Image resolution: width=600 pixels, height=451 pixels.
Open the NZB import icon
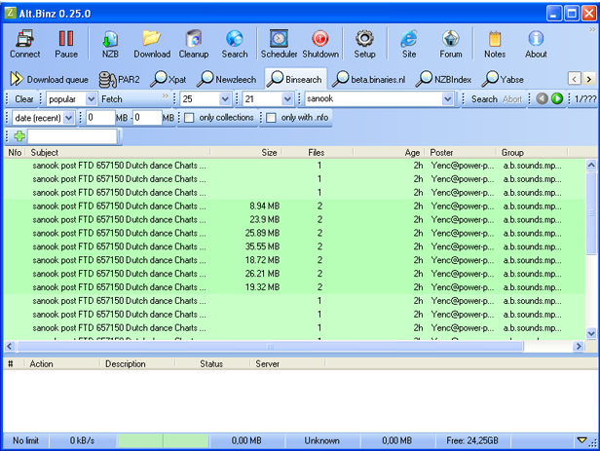coord(110,44)
